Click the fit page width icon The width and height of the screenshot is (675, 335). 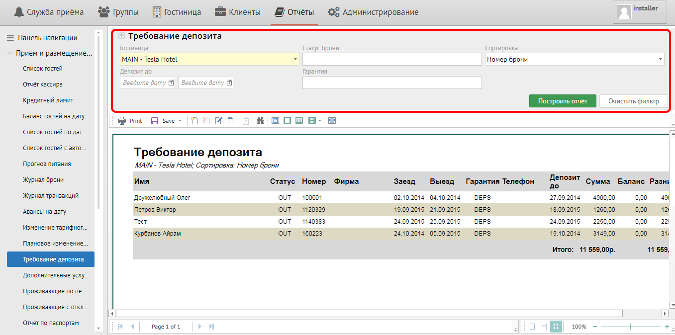coord(332,121)
